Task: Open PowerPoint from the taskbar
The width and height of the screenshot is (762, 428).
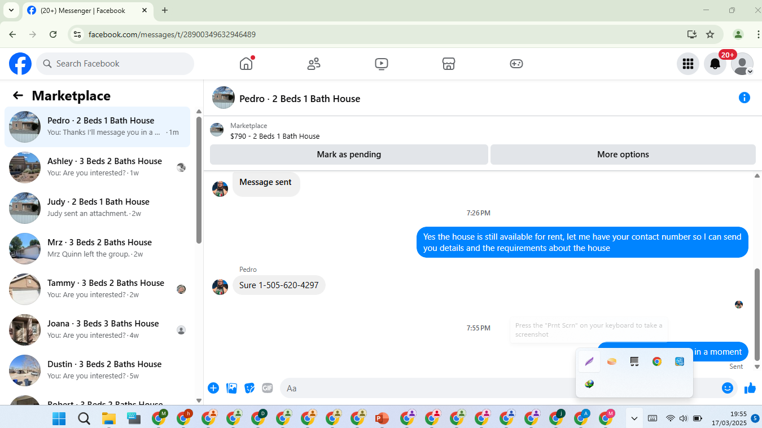Action: click(x=382, y=418)
